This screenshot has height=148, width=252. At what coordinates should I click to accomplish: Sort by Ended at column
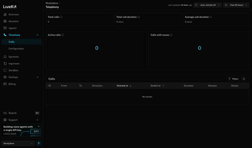click(157, 86)
